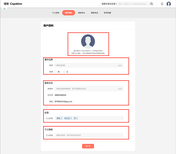Go to the 我的关注 tab

click(94, 13)
